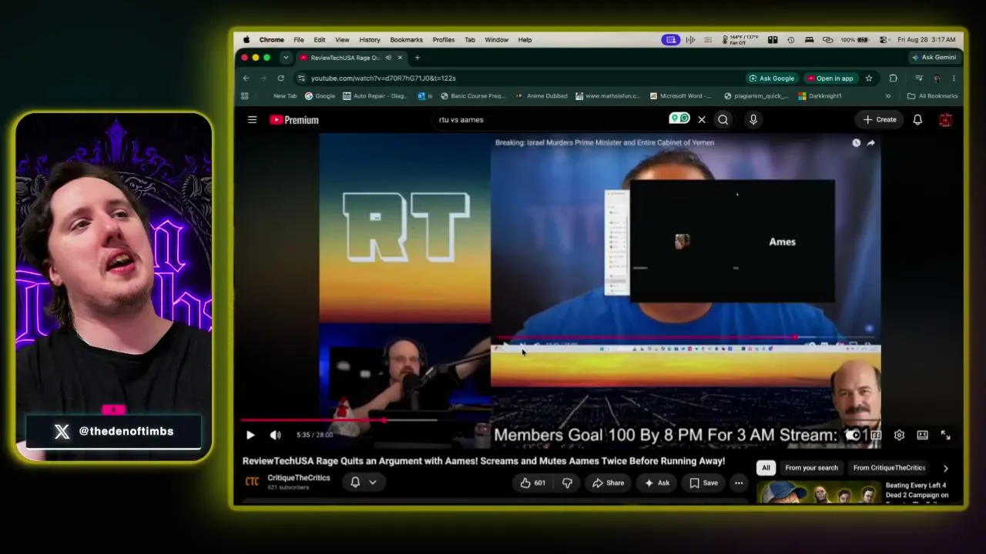Screen dimensions: 986x554
Task: Go back in Chrome
Action: click(246, 78)
